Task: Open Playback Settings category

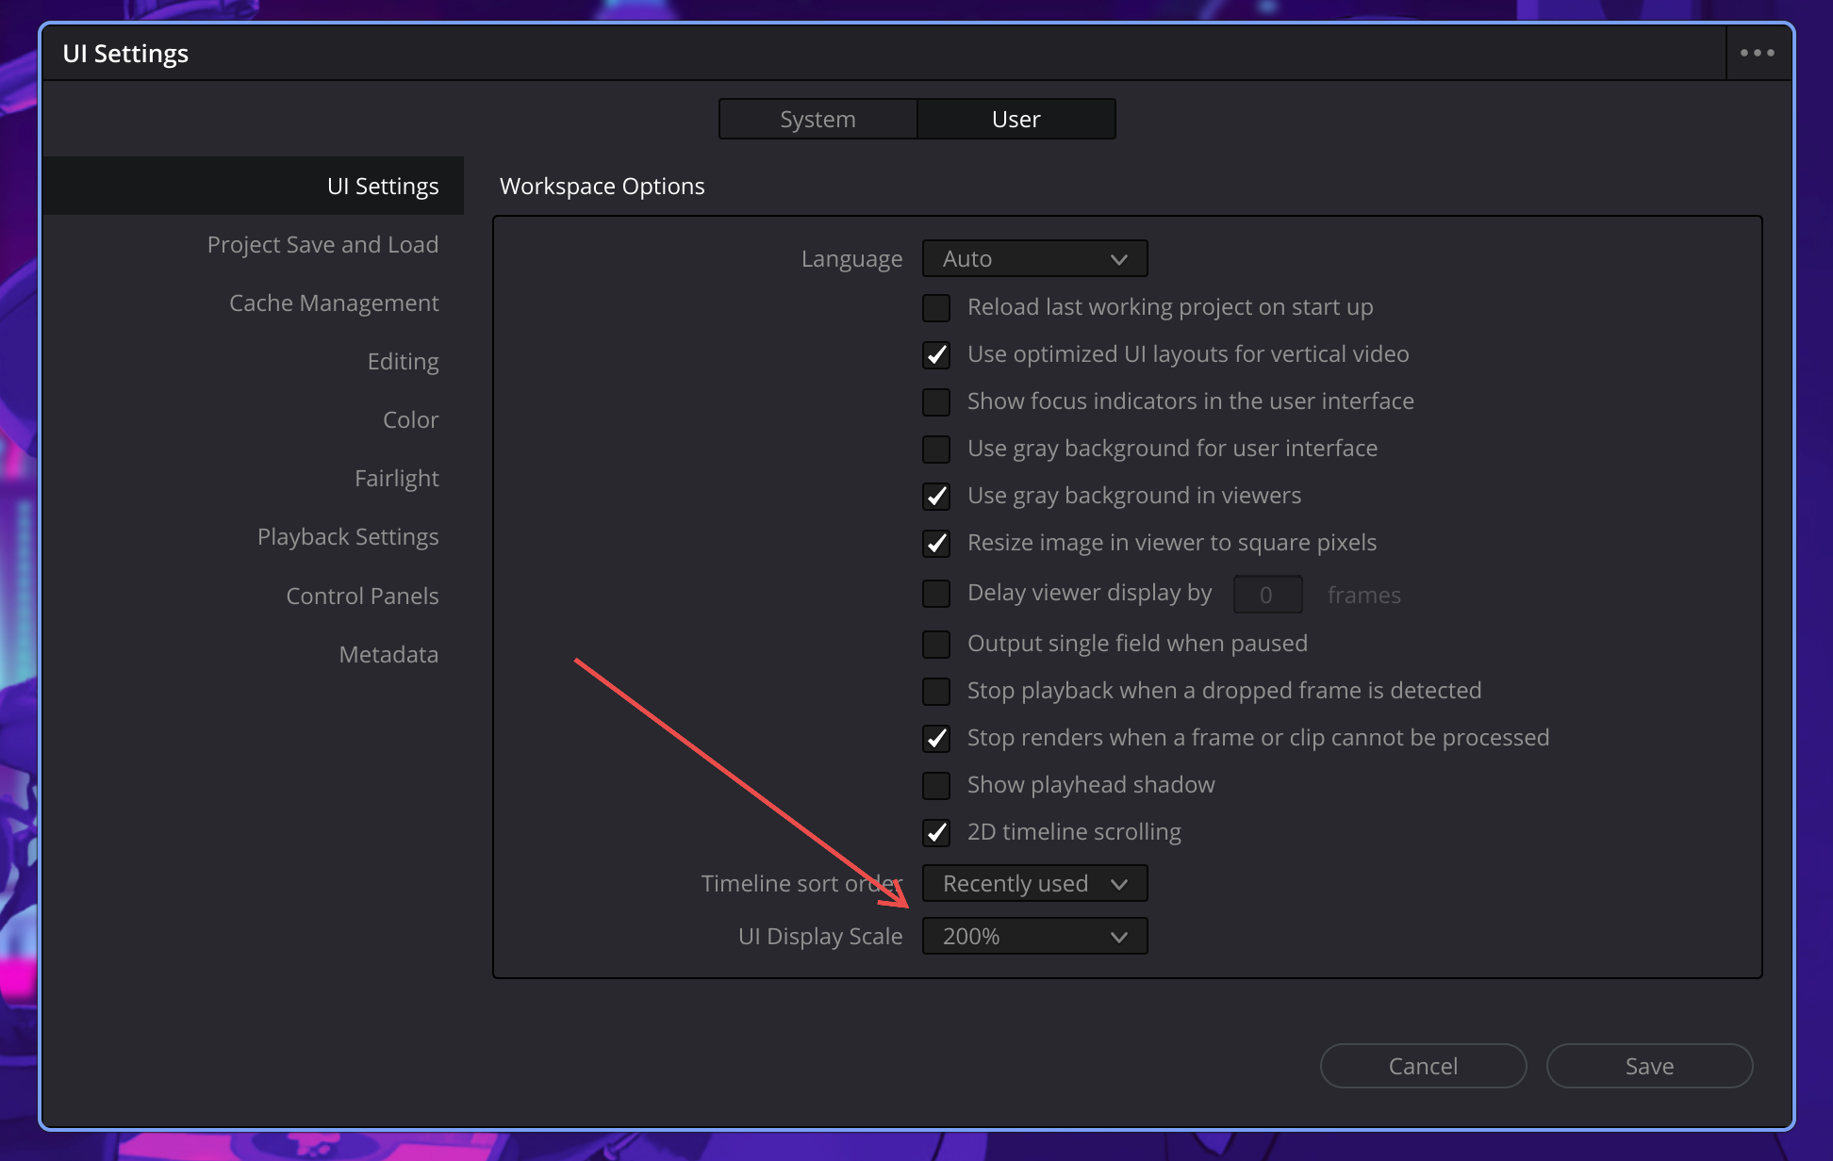Action: click(x=348, y=537)
